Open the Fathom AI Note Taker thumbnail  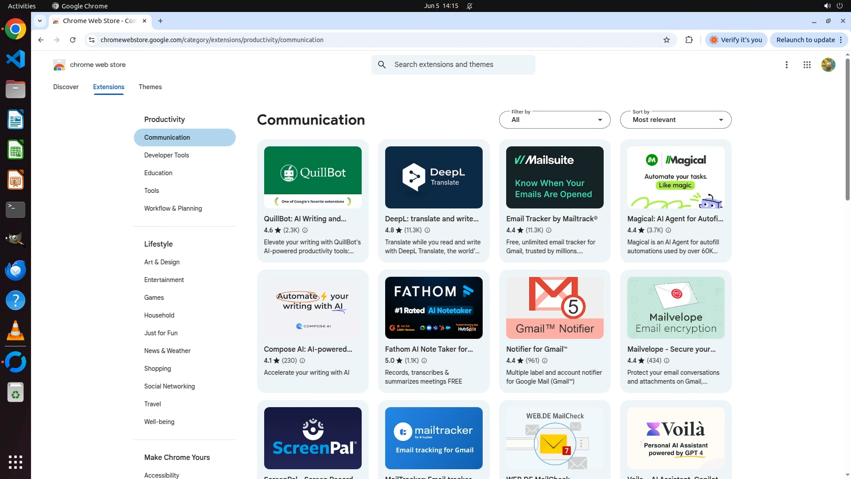click(x=433, y=308)
